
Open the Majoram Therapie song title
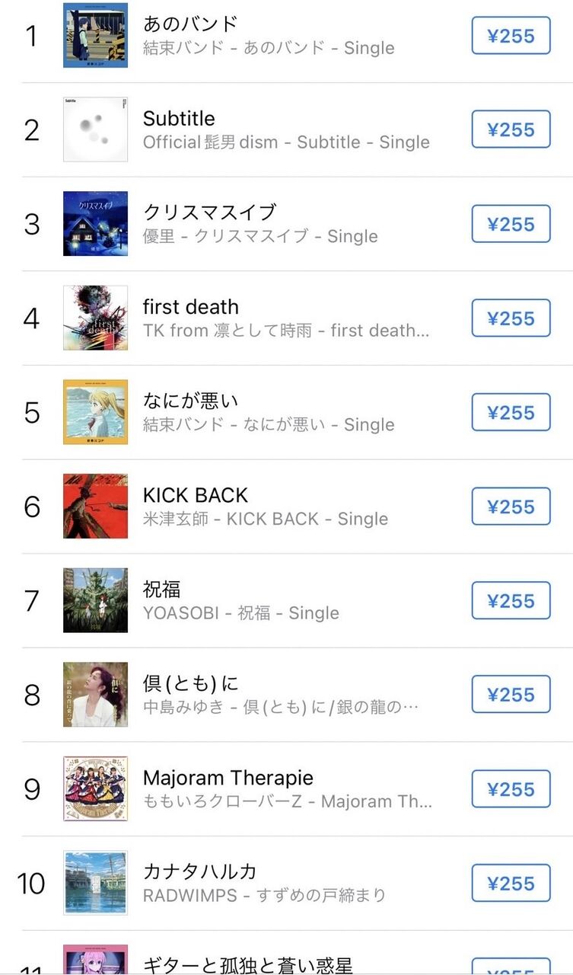pos(228,778)
